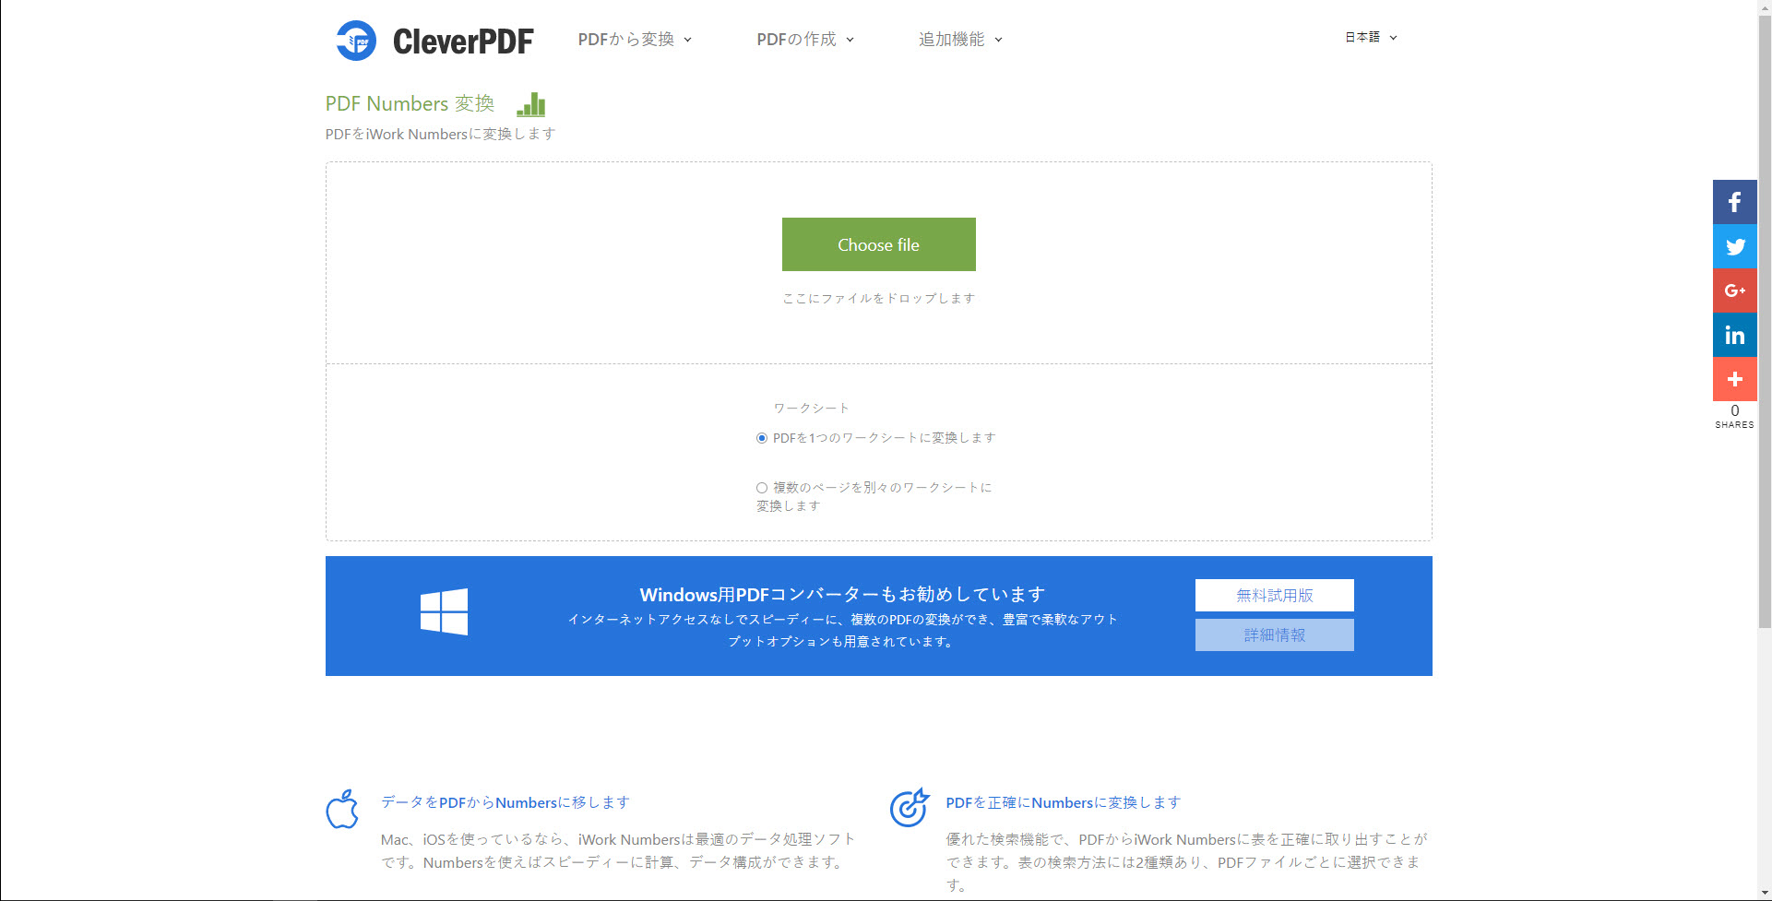Click the Apple logo icon

pyautogui.click(x=342, y=809)
